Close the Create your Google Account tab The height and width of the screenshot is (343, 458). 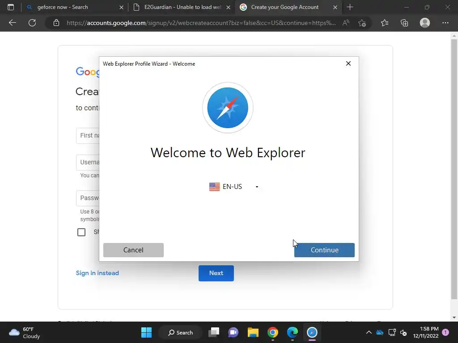[x=335, y=7]
